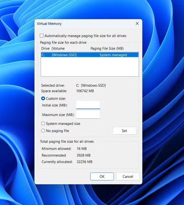
Task: Click the 16 MB minimum allowed value
Action: click(x=82, y=149)
